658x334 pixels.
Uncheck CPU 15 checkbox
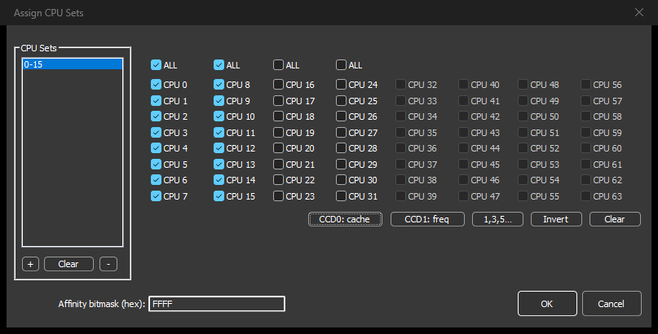pyautogui.click(x=219, y=196)
